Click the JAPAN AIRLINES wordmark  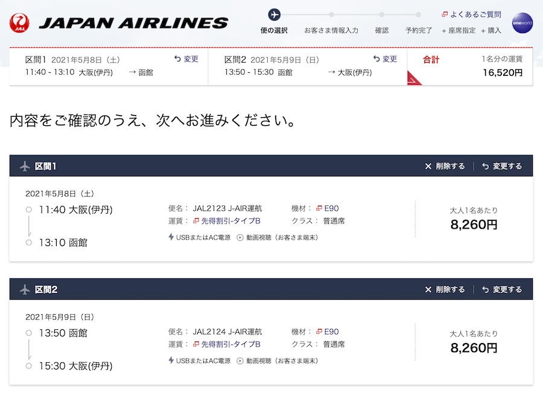pyautogui.click(x=134, y=23)
